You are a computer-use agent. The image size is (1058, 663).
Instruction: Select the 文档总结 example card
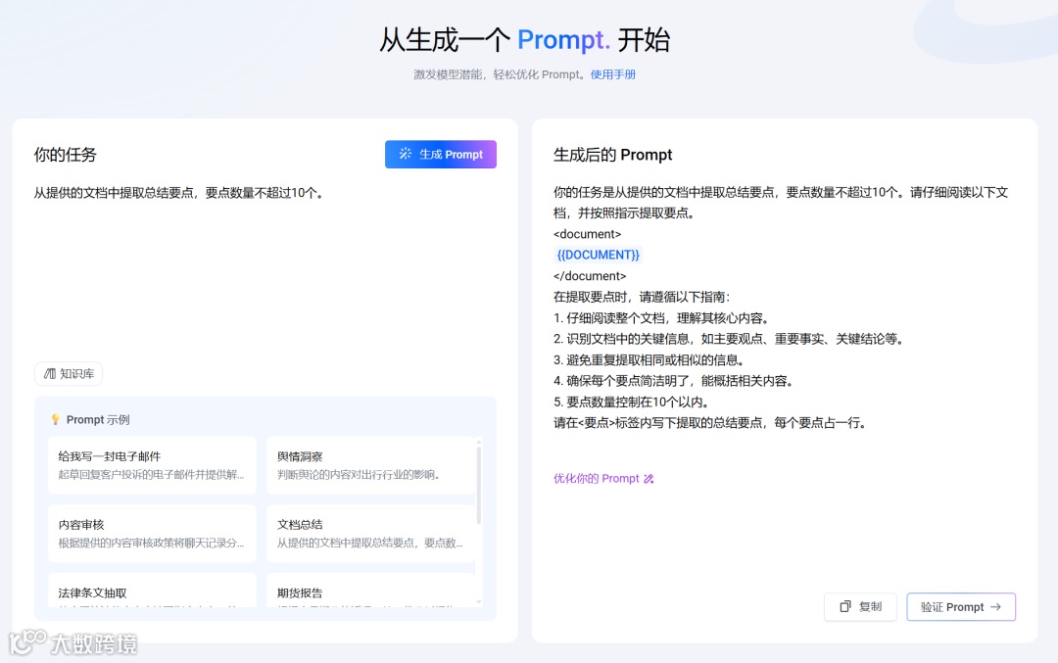[371, 534]
